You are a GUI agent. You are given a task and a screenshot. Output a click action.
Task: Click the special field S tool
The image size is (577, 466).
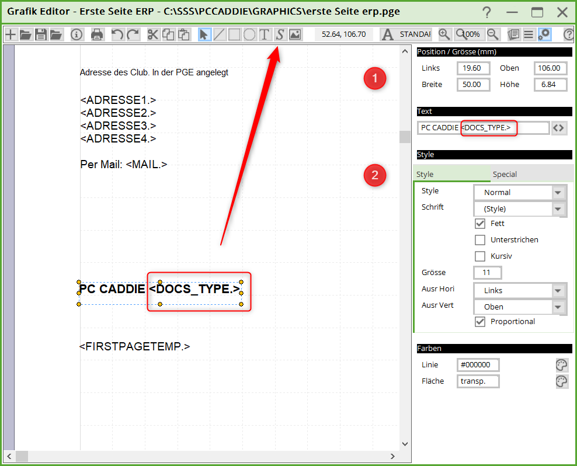point(280,34)
